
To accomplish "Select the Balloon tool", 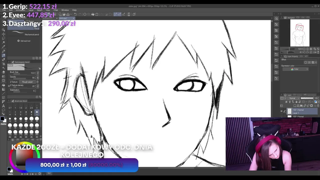I will tap(3, 110).
